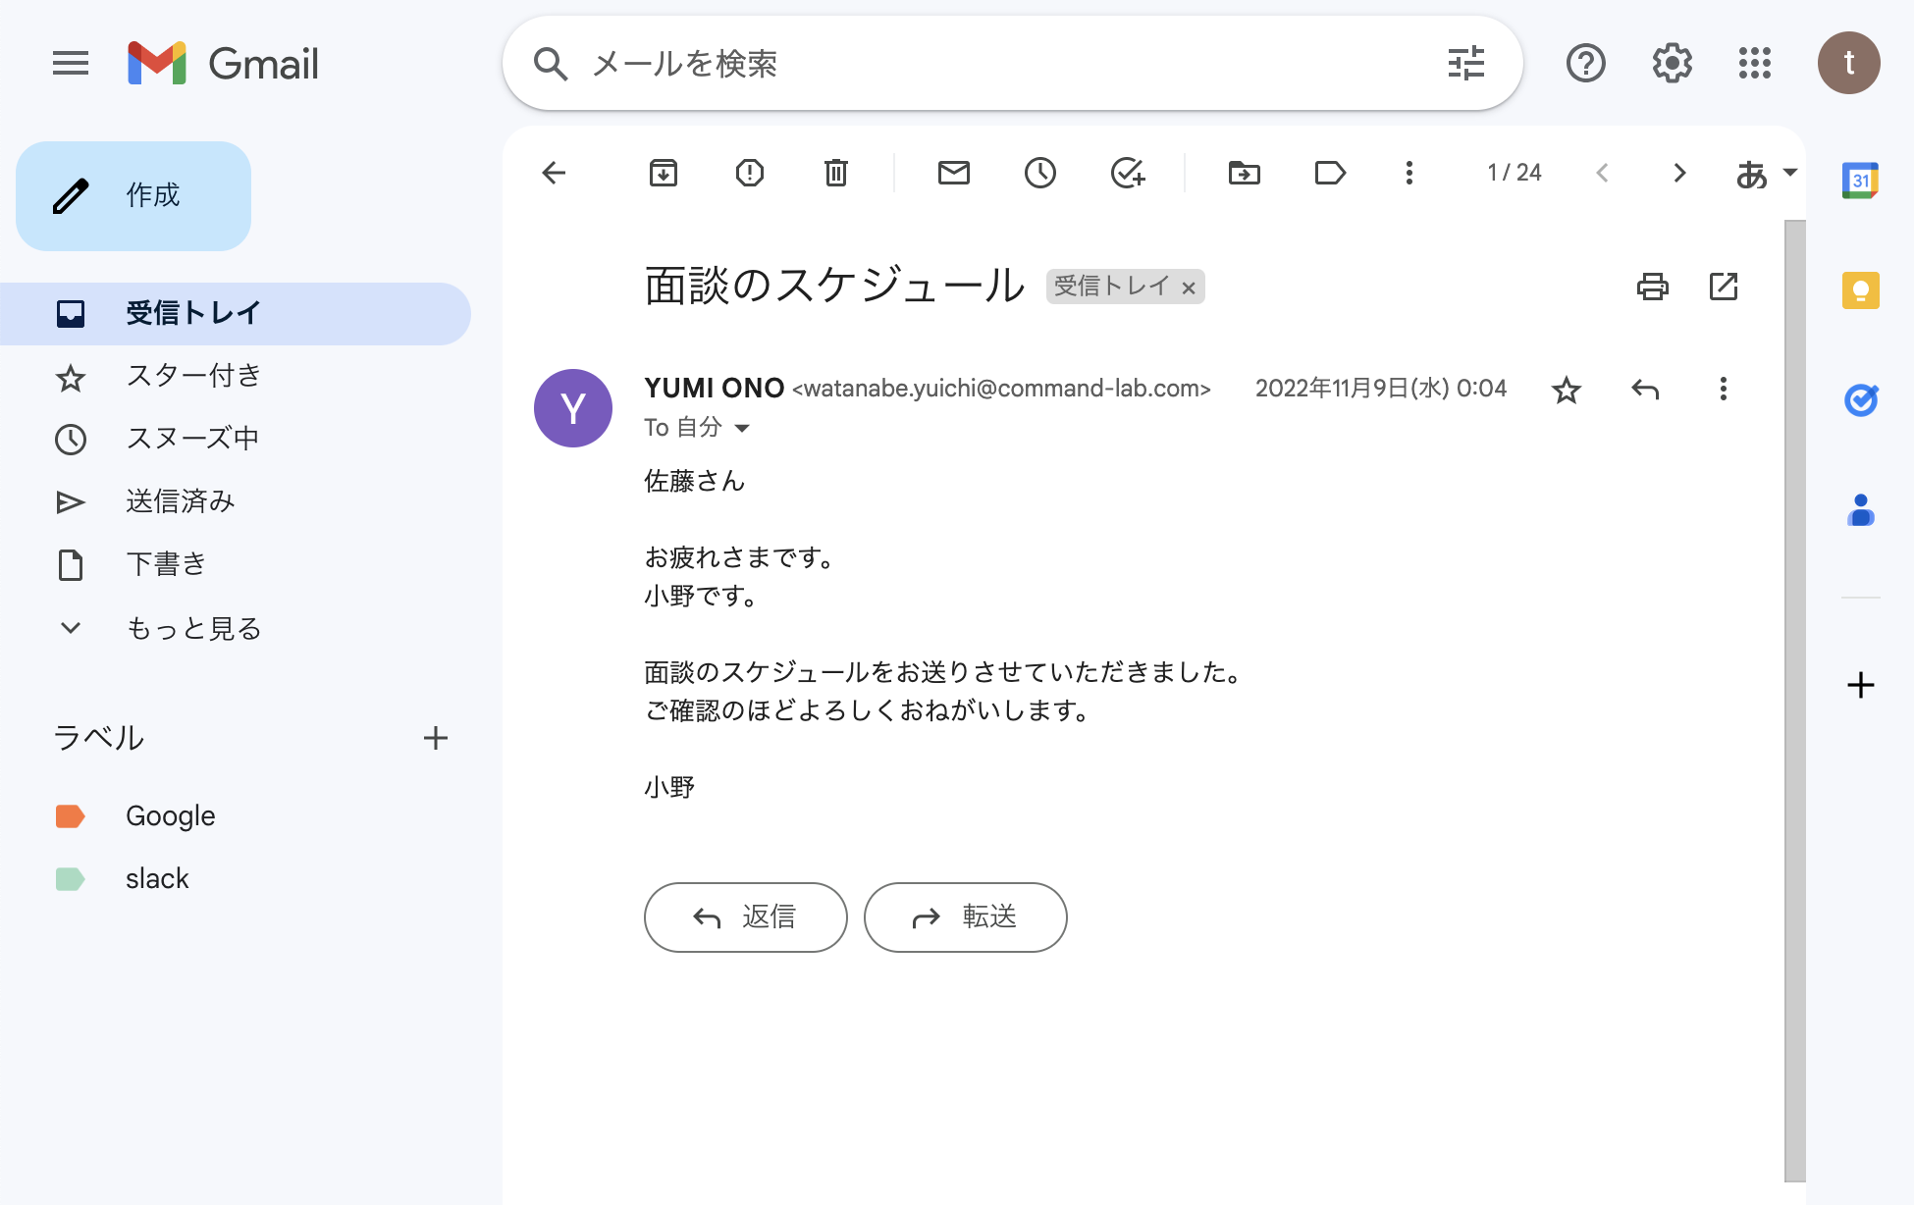Open the main menu hamburger icon
Image resolution: width=1914 pixels, height=1205 pixels.
pyautogui.click(x=71, y=64)
